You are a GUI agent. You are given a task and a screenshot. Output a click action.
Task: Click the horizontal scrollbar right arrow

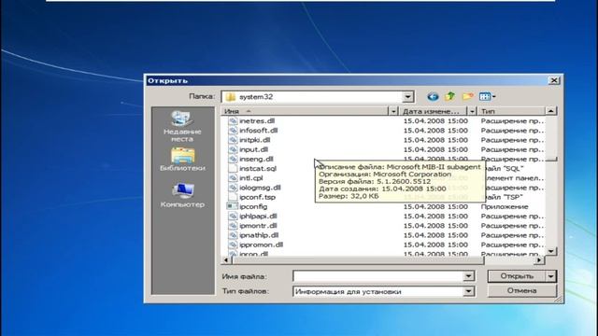point(539,260)
